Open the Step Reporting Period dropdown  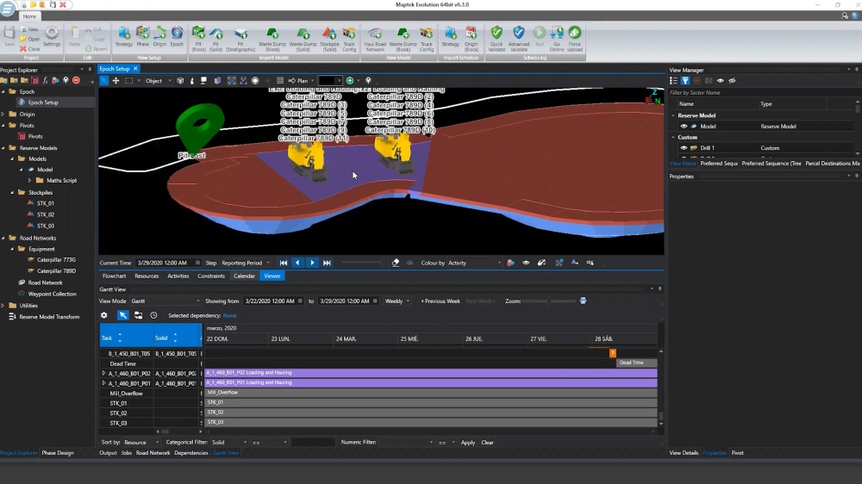[x=246, y=263]
